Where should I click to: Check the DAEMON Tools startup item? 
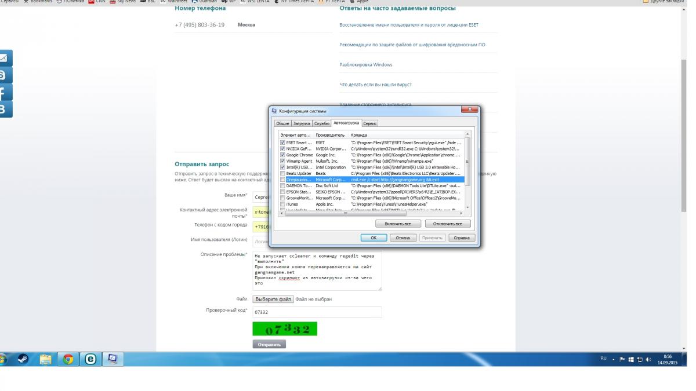click(282, 185)
